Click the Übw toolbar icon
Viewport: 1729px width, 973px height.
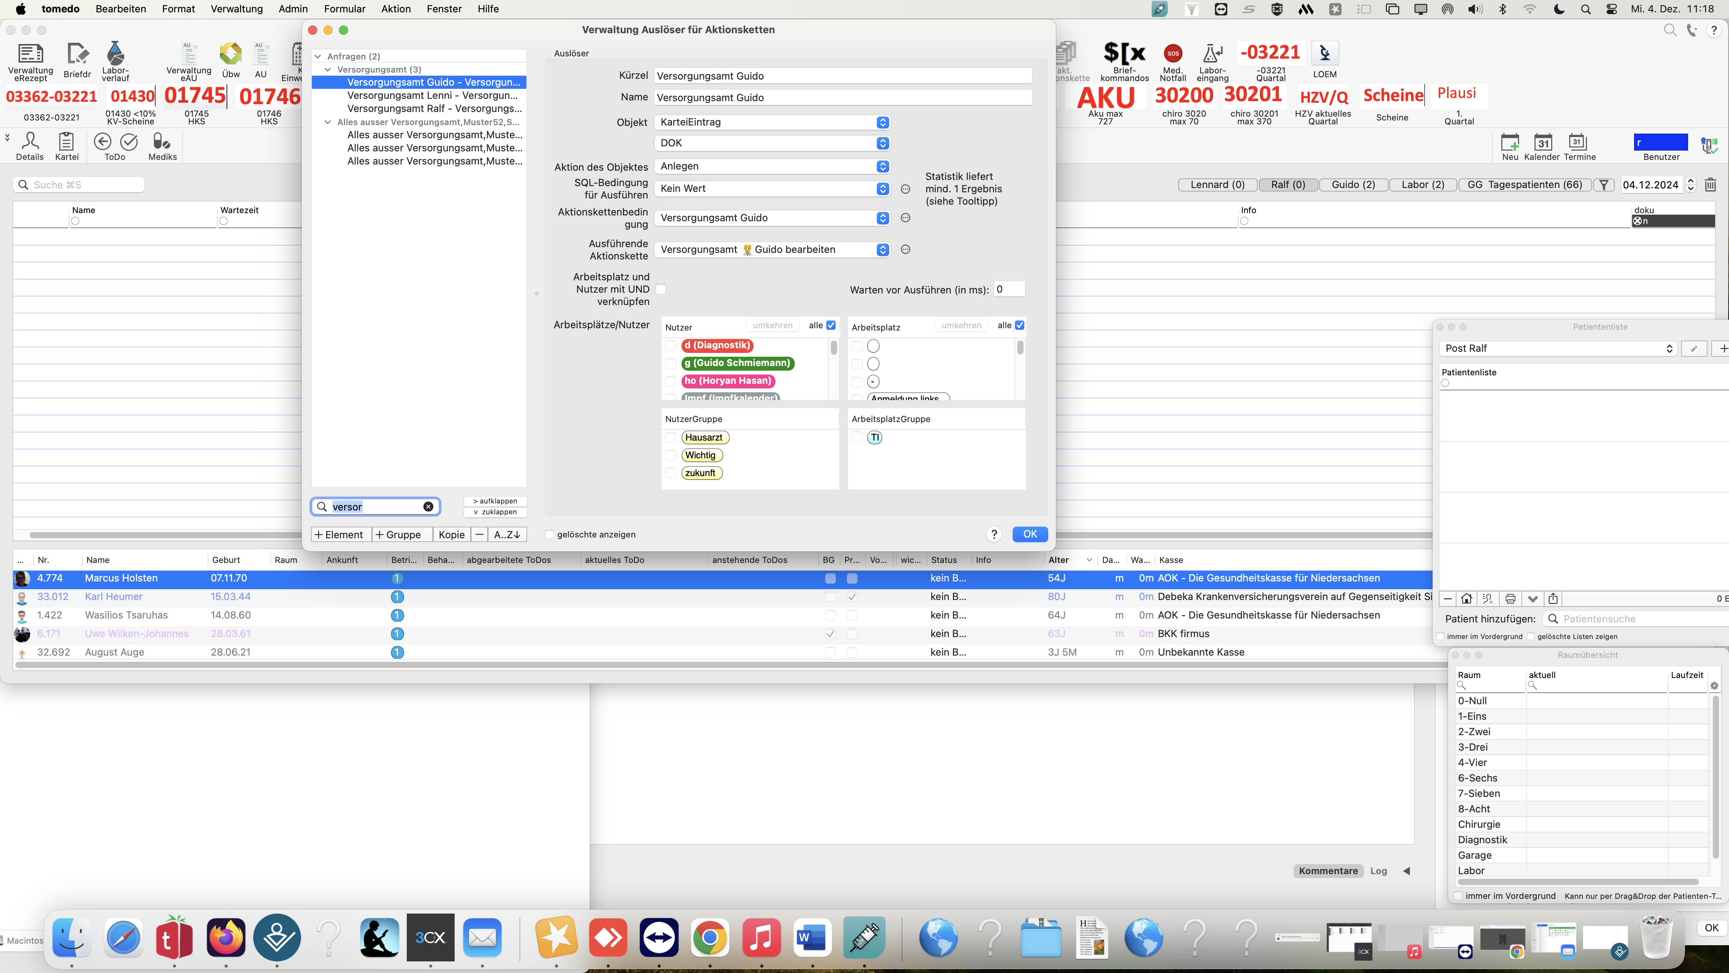[231, 54]
